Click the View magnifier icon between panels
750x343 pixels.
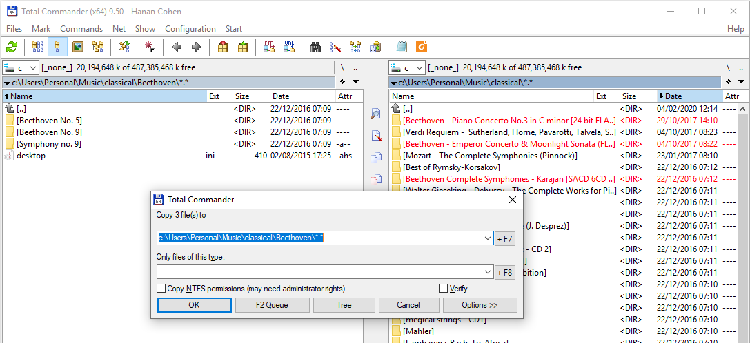tap(376, 114)
